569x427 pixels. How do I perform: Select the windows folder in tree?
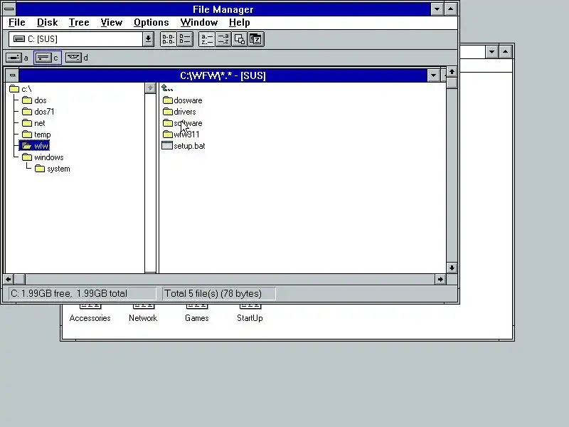coord(43,157)
